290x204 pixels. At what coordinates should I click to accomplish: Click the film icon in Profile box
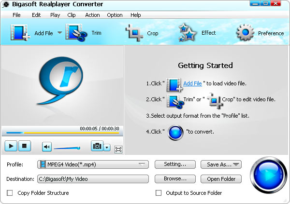click(x=43, y=164)
